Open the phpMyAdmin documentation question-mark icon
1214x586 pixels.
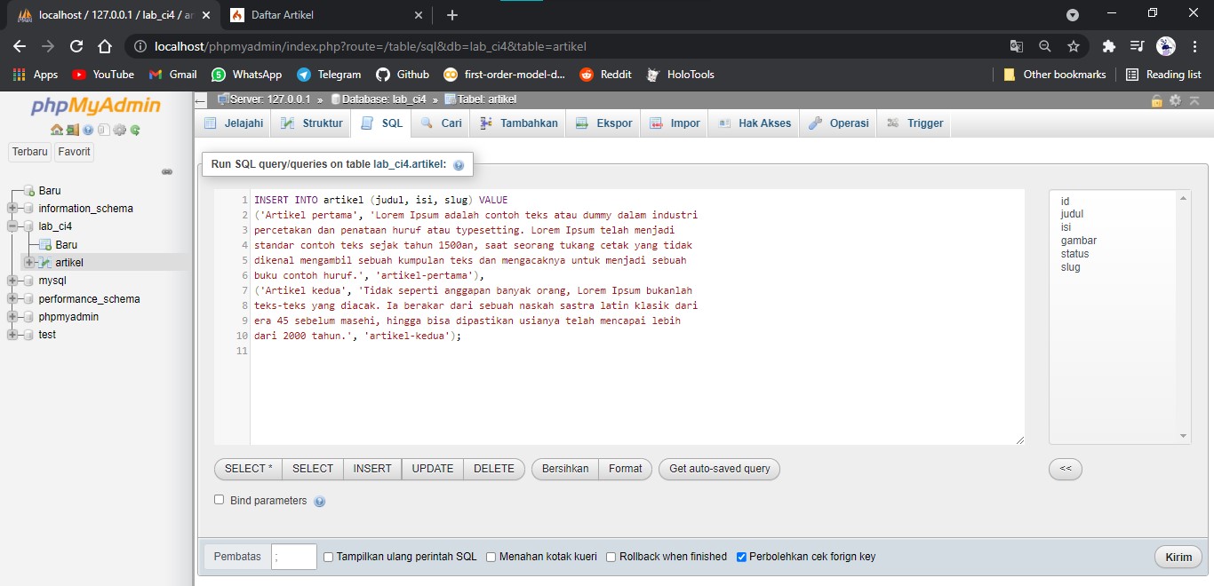pos(88,131)
